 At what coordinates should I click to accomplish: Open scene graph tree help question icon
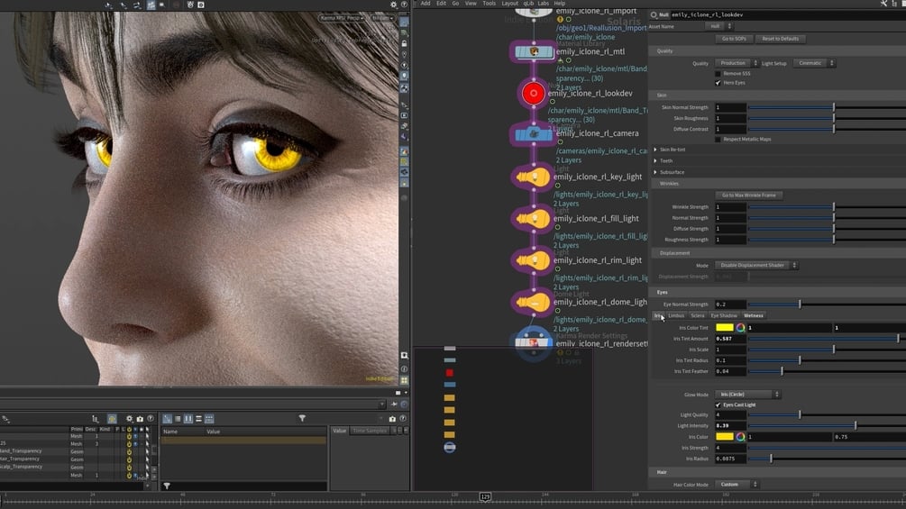(151, 419)
